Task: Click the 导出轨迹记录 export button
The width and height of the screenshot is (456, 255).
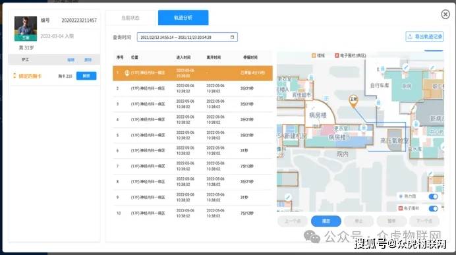Action: [x=424, y=37]
